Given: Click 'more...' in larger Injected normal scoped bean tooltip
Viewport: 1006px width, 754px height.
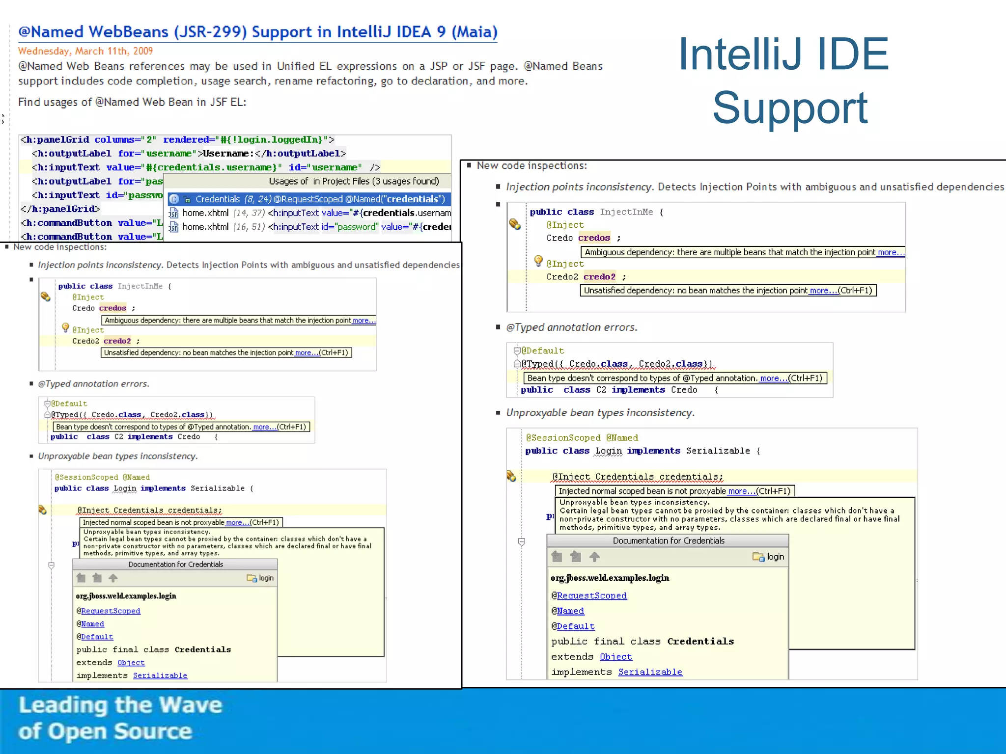Looking at the screenshot, I should 741,491.
